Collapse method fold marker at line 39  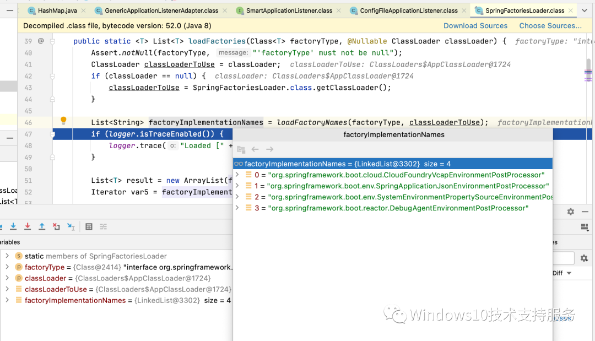[53, 41]
